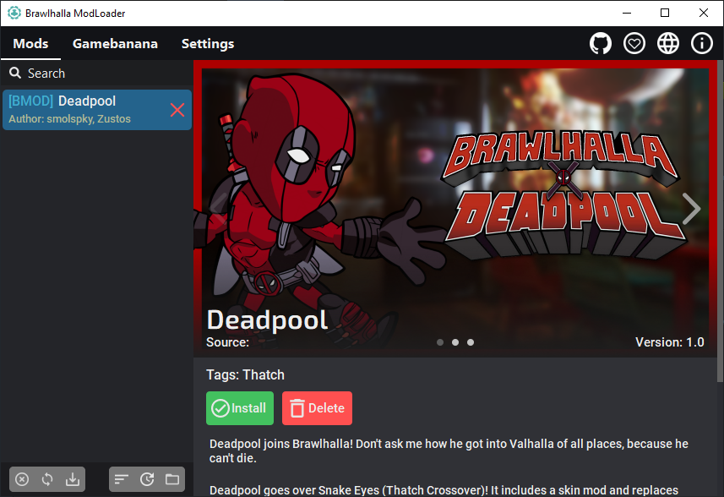This screenshot has height=497, width=724.
Task: Open the GitHub repository icon
Action: pos(601,43)
